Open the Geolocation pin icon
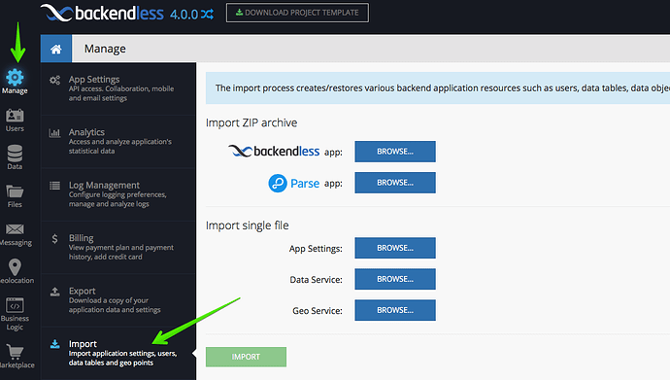The image size is (670, 380). [15, 267]
